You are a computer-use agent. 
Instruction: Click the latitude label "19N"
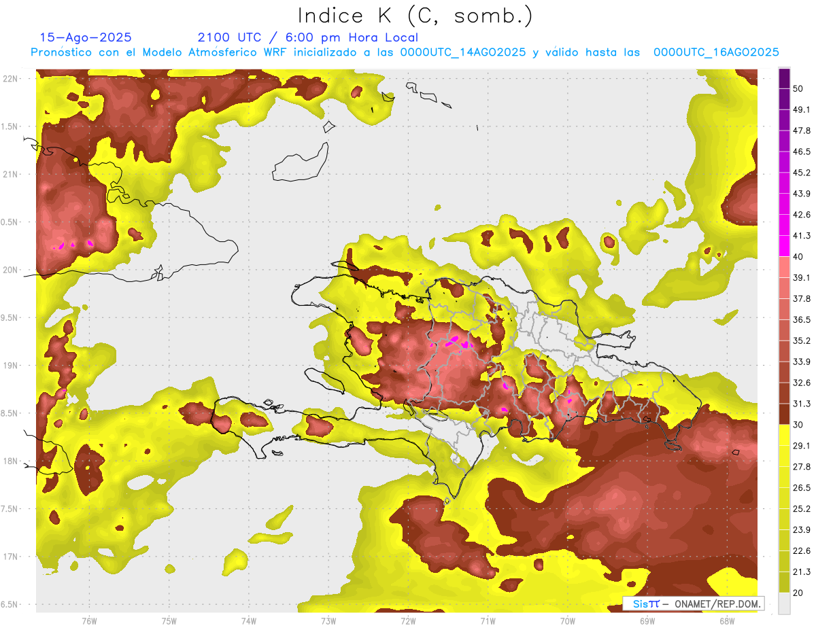pos(10,365)
